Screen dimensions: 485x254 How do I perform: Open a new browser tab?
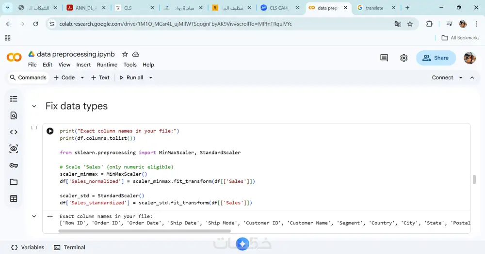pos(407,8)
